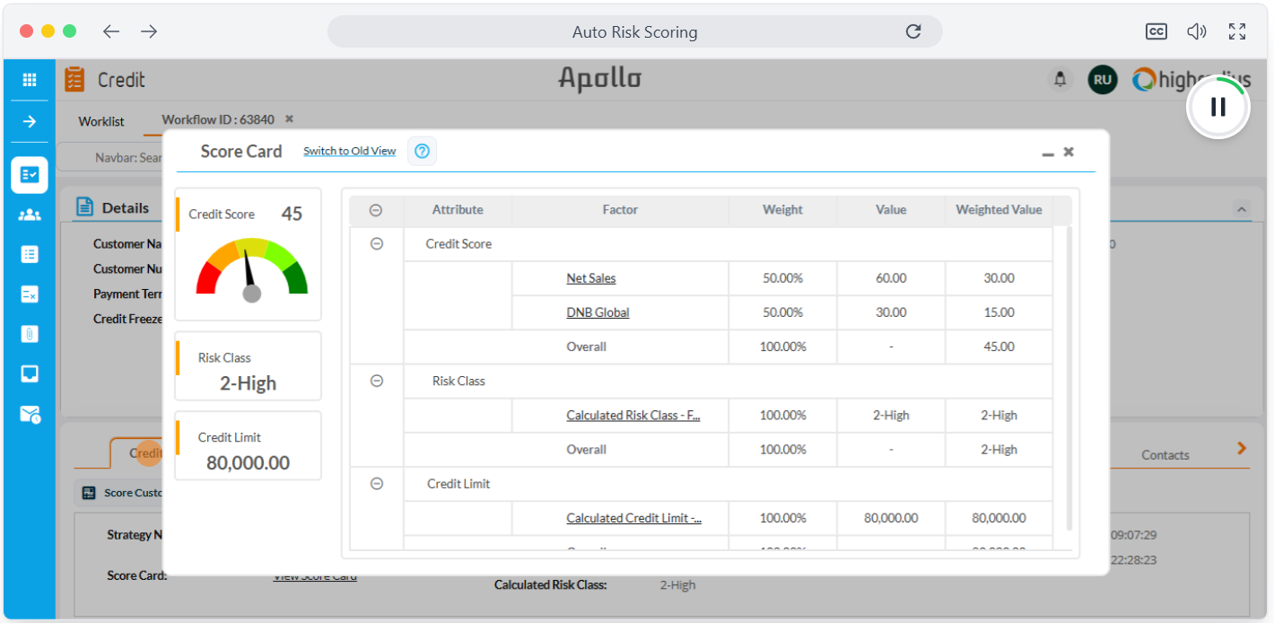Open the customers group icon in sidebar

(x=30, y=215)
